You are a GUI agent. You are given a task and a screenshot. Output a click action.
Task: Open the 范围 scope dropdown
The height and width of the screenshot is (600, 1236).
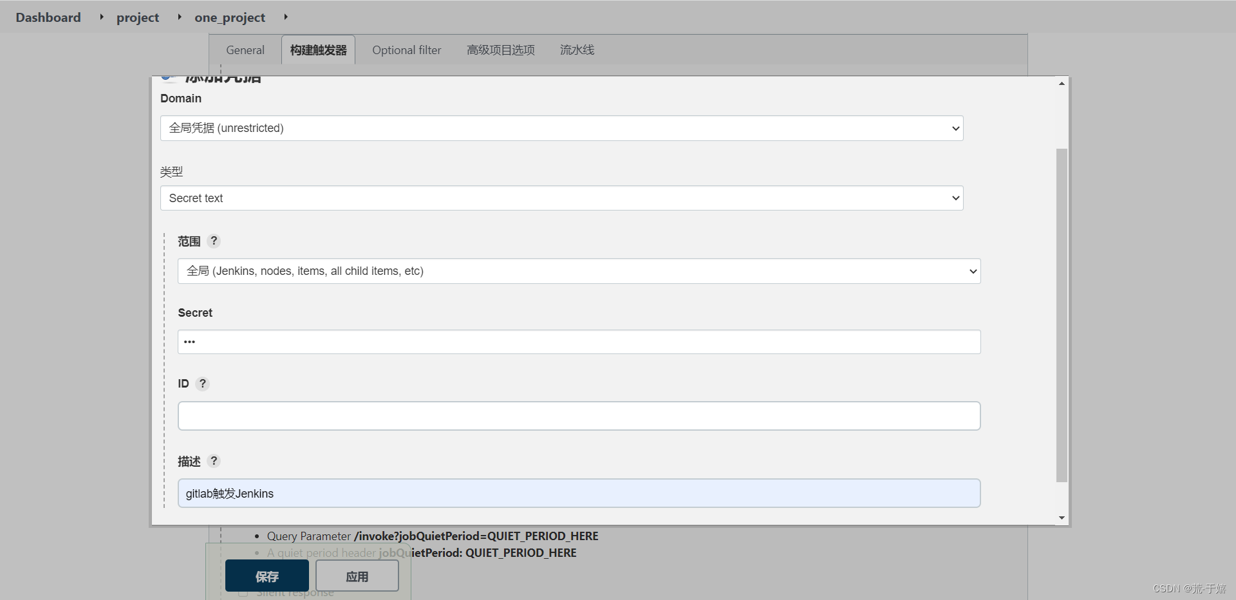(579, 271)
